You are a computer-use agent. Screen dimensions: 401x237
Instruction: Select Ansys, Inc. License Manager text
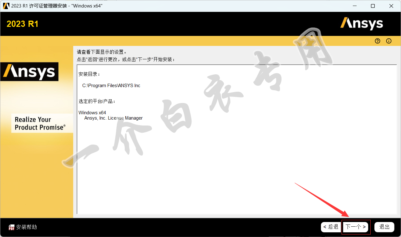click(114, 118)
